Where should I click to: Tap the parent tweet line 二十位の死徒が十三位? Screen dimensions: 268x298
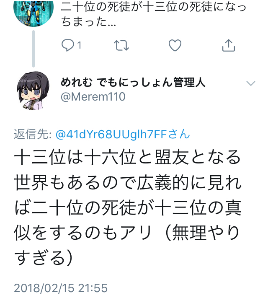pos(154,6)
